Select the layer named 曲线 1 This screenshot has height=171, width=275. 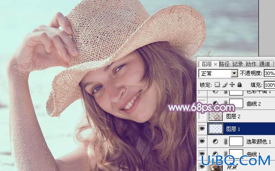tap(254, 154)
